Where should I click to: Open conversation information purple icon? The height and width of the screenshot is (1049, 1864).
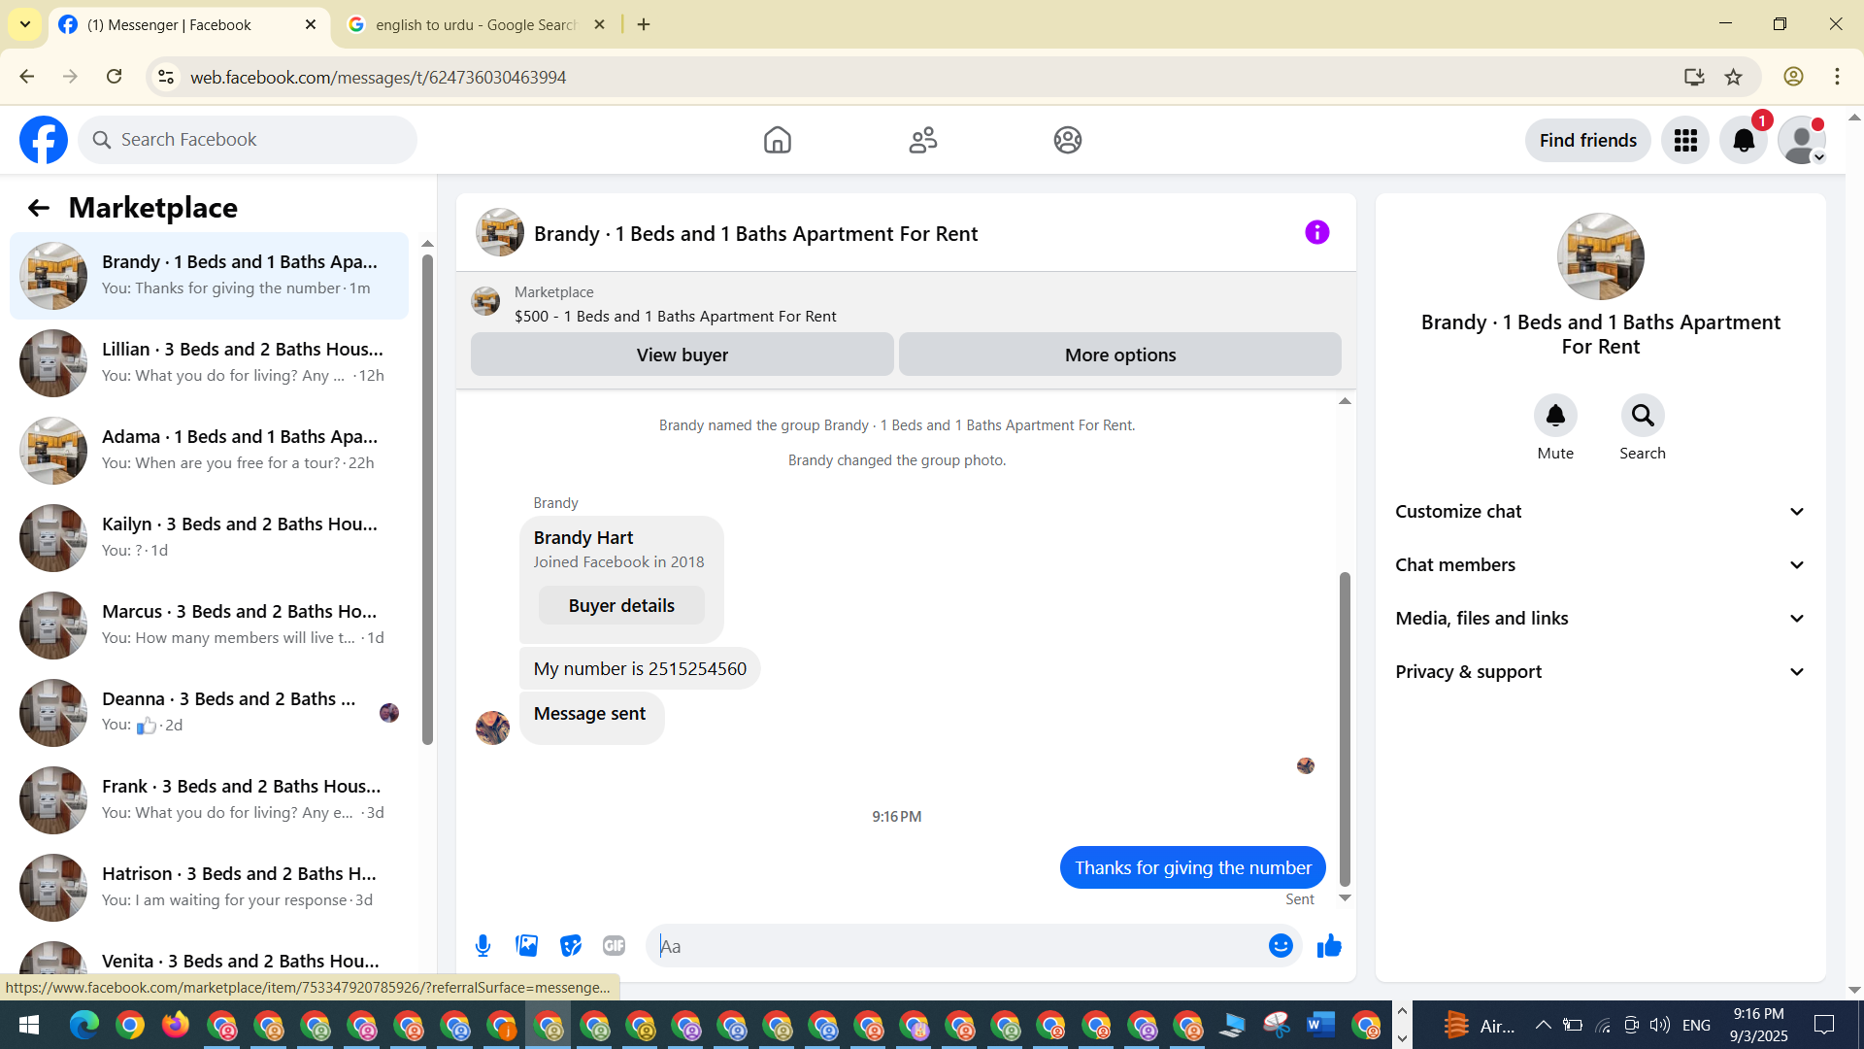pyautogui.click(x=1317, y=232)
